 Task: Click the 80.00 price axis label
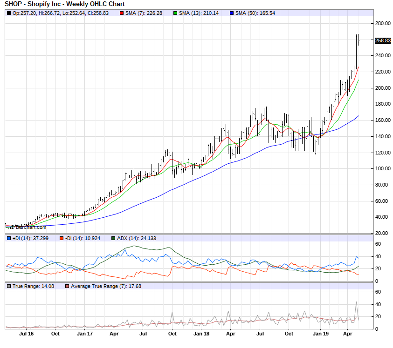[381, 185]
